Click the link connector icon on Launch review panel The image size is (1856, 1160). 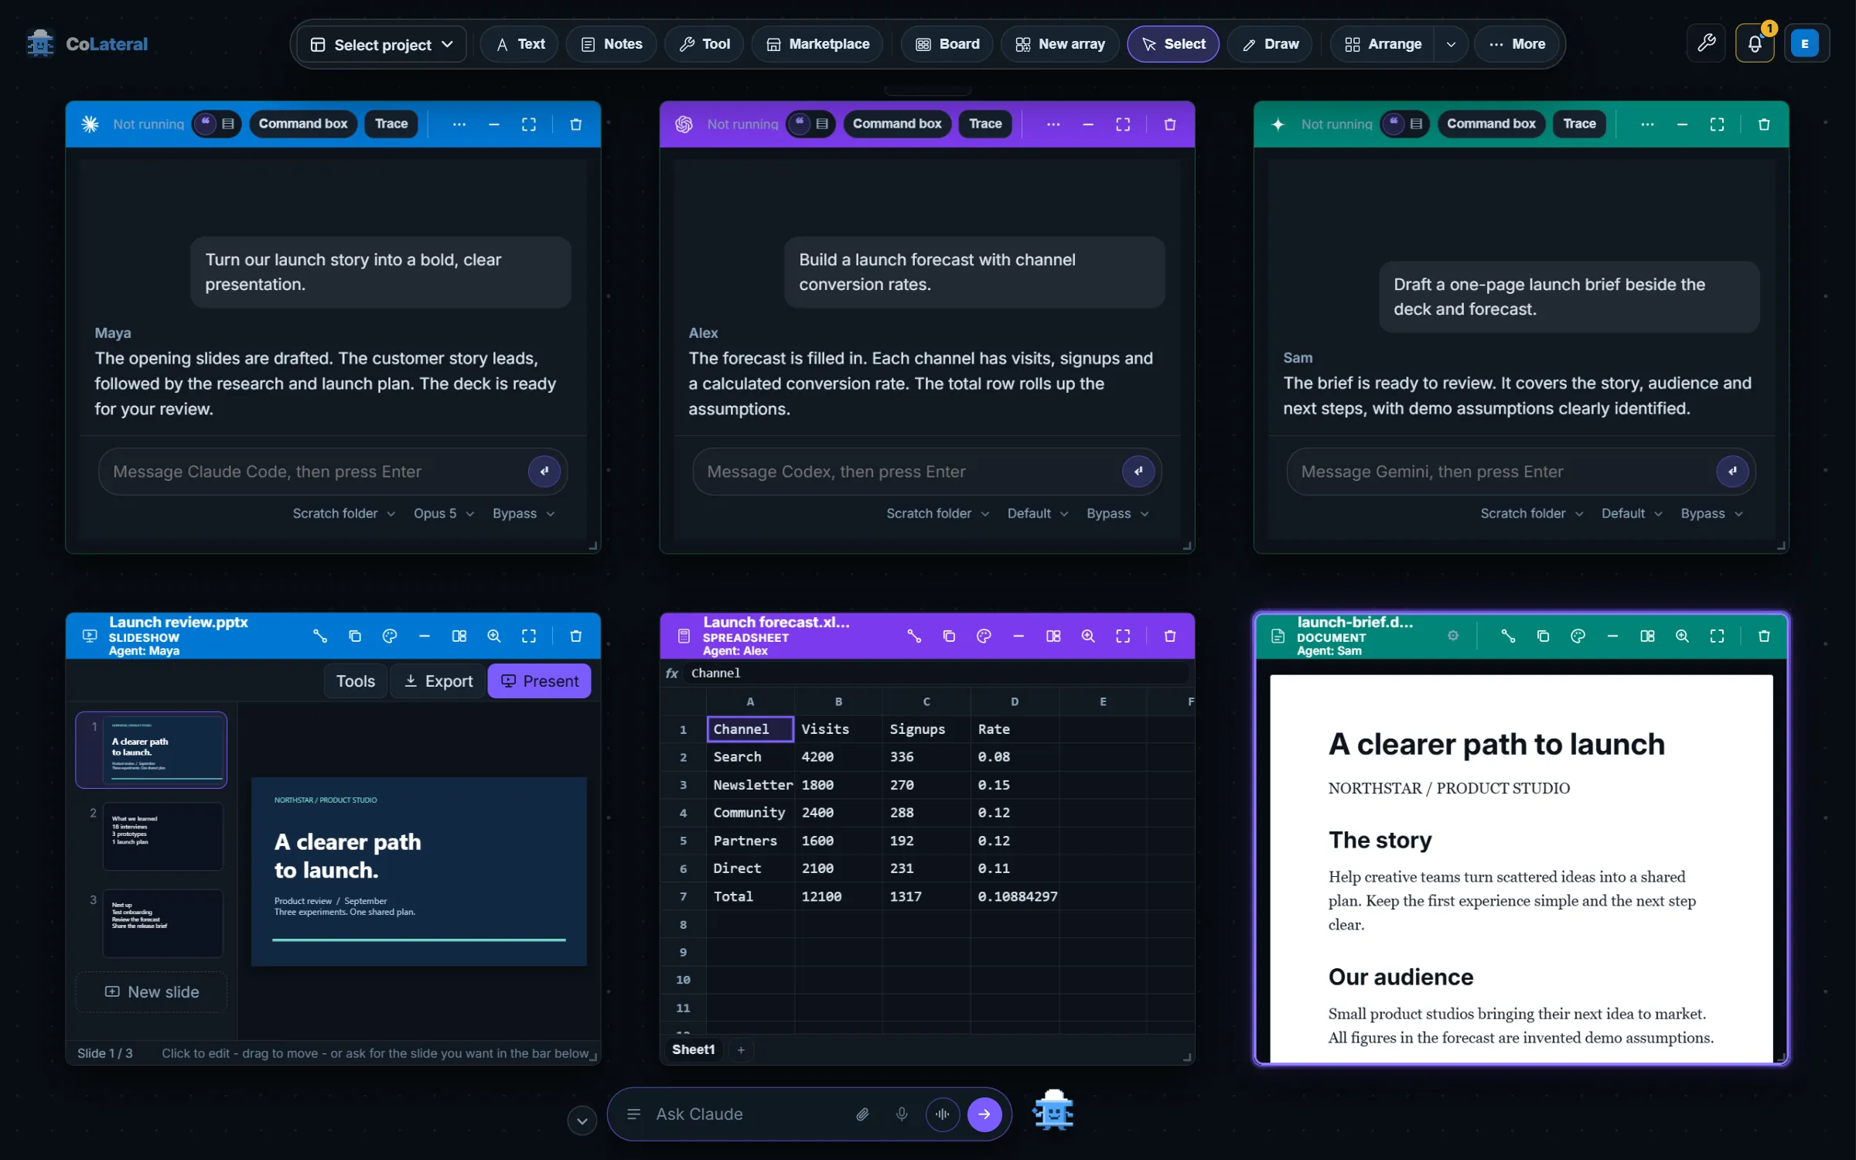[319, 636]
